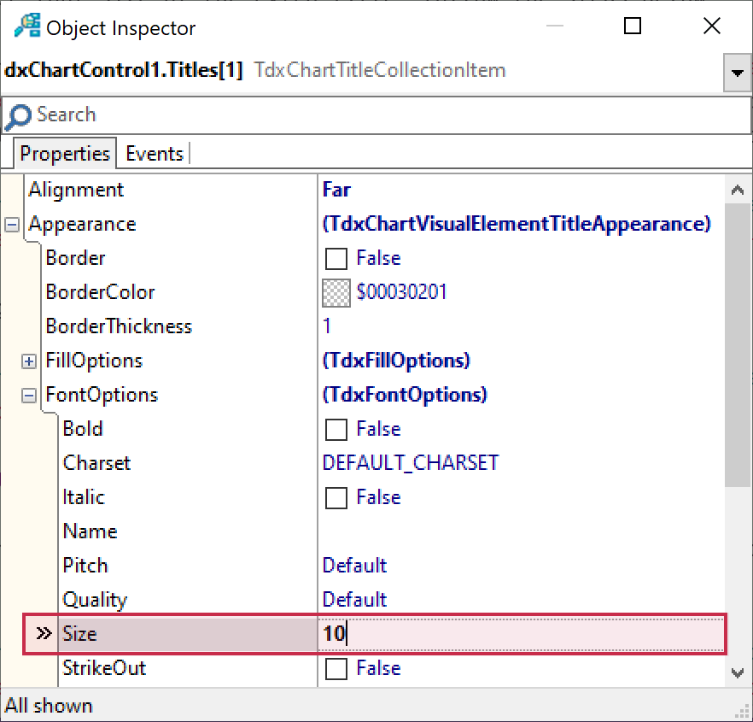
Task: Collapse the Appearance property group
Action: pyautogui.click(x=12, y=225)
